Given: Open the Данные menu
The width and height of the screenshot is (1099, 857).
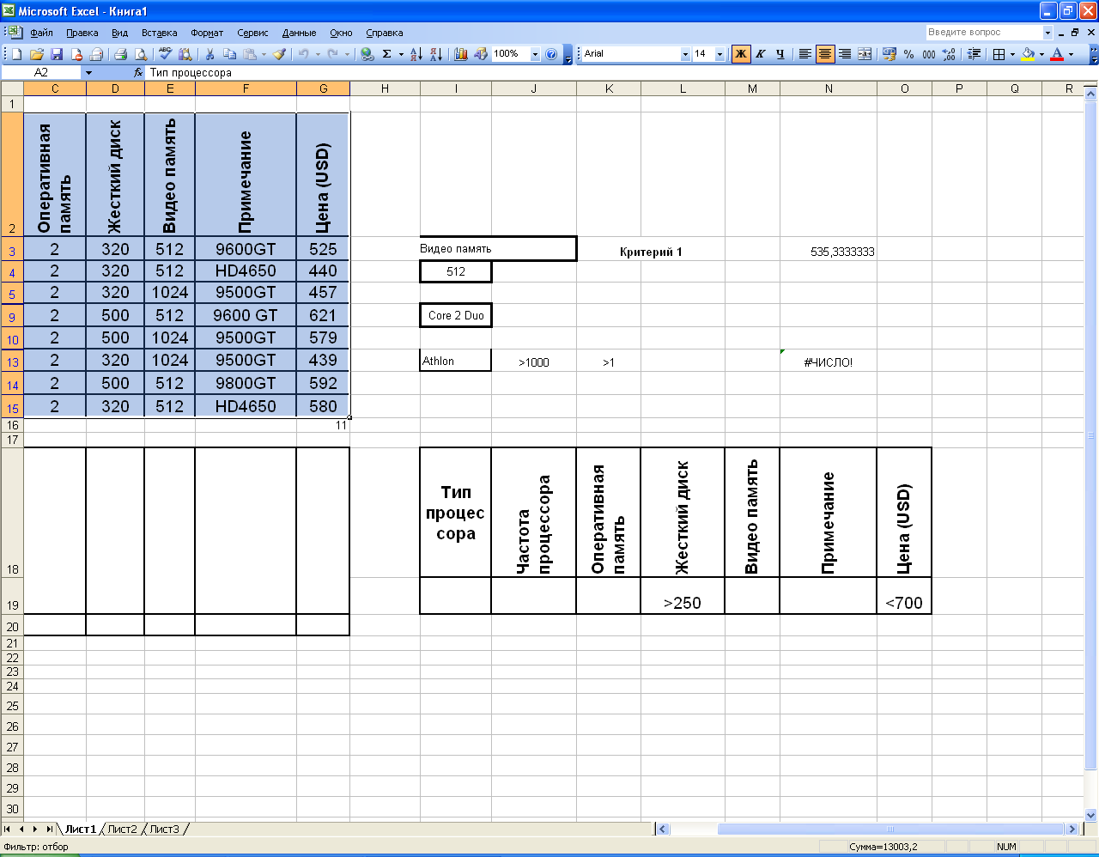Looking at the screenshot, I should pyautogui.click(x=299, y=33).
